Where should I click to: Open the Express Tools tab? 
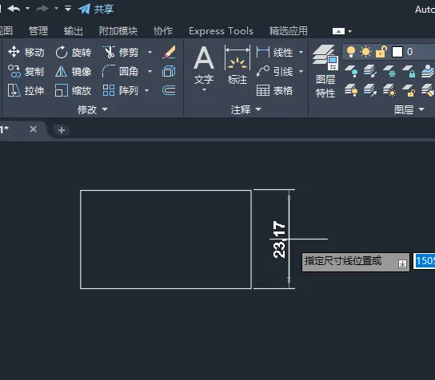pos(221,31)
